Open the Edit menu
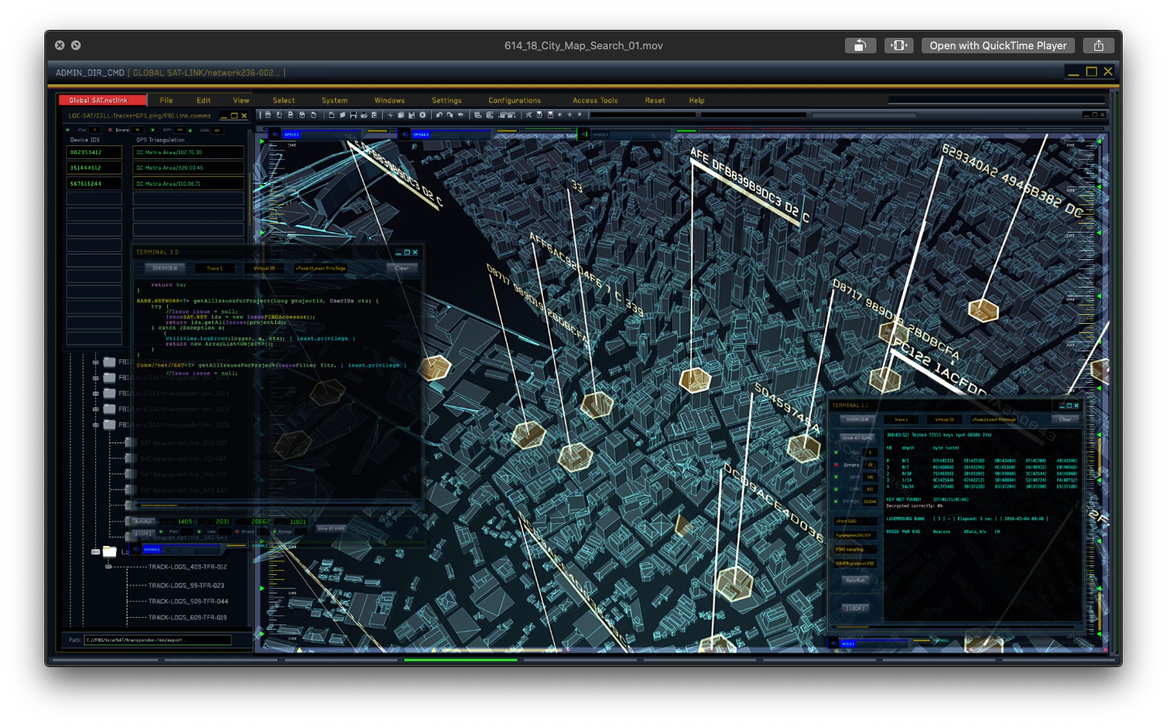 (203, 100)
